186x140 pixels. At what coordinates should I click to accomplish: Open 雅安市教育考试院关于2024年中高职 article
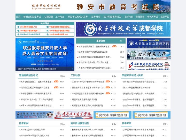pos(88,130)
